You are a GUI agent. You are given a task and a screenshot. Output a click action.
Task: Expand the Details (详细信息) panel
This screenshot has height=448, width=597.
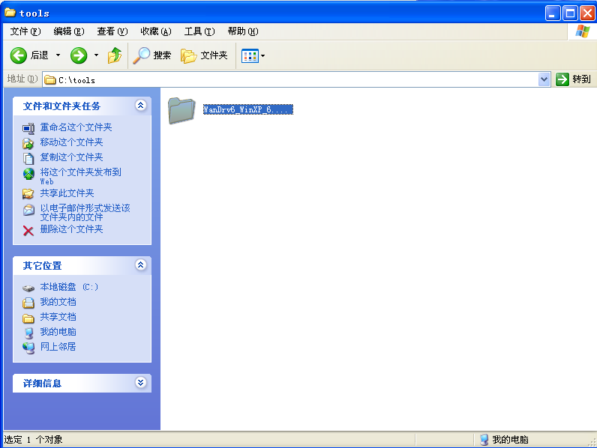pyautogui.click(x=140, y=382)
